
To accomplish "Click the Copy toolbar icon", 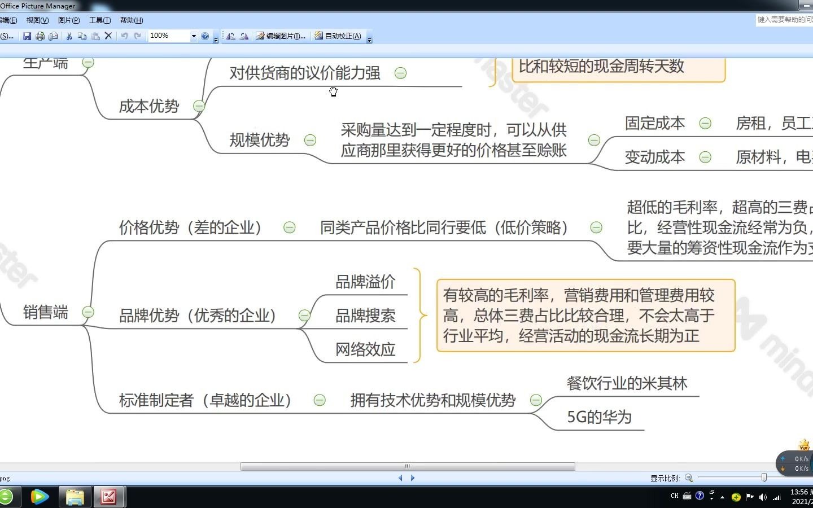I will (82, 36).
